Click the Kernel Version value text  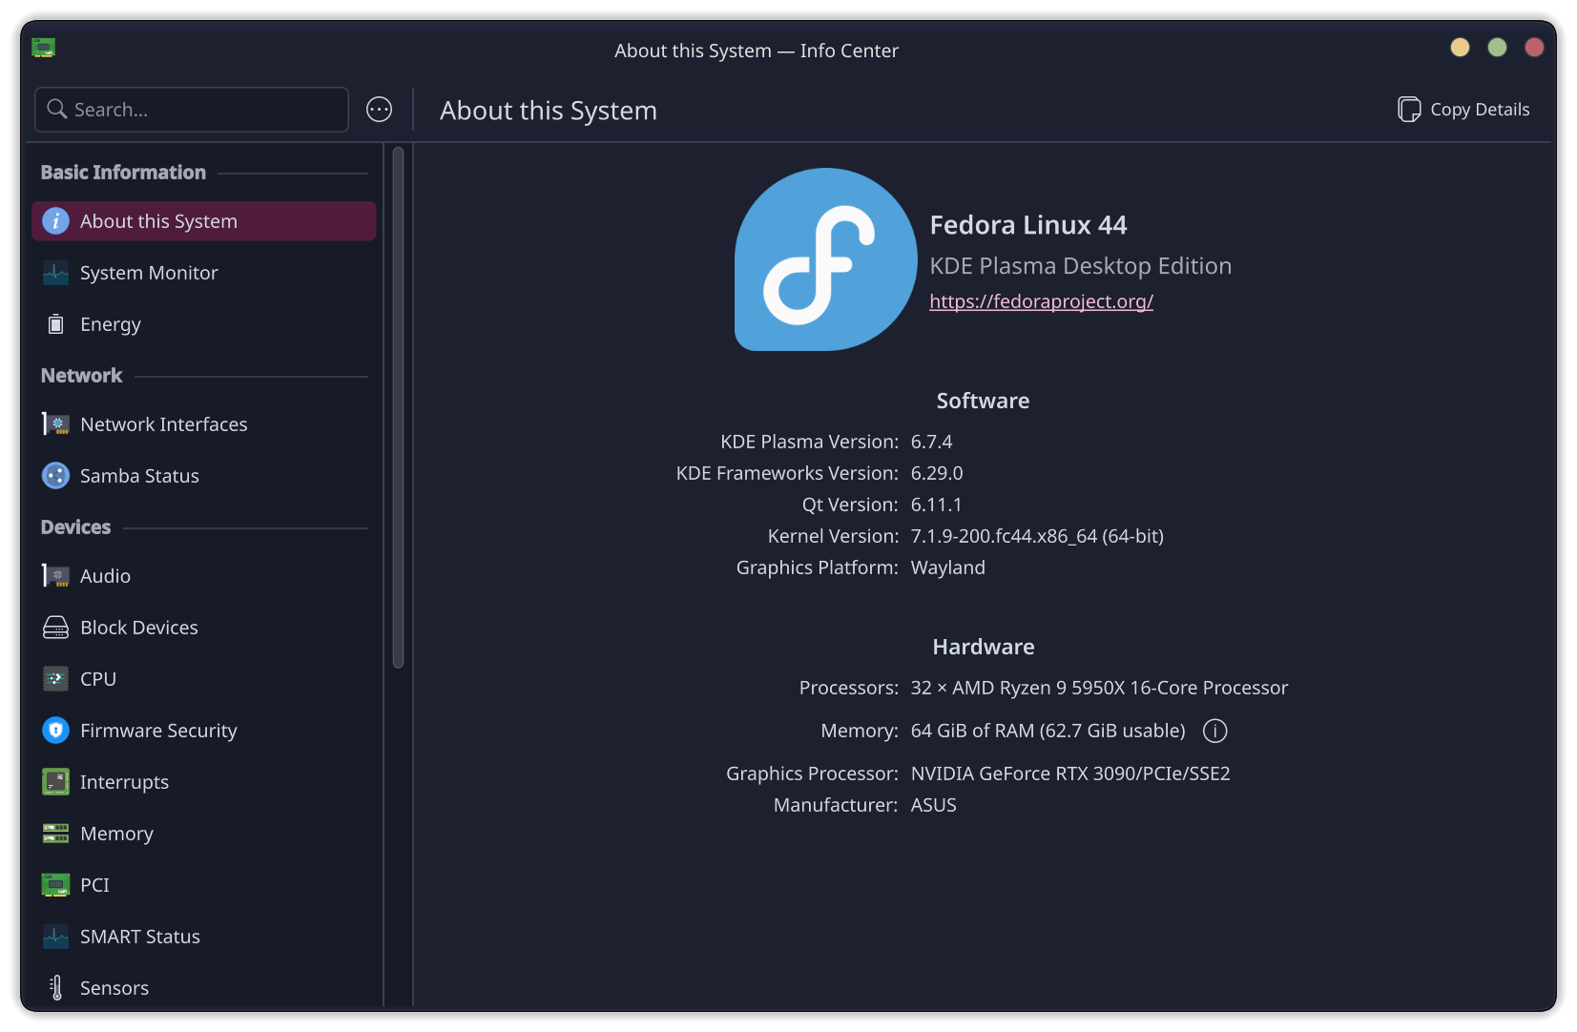1037,536
